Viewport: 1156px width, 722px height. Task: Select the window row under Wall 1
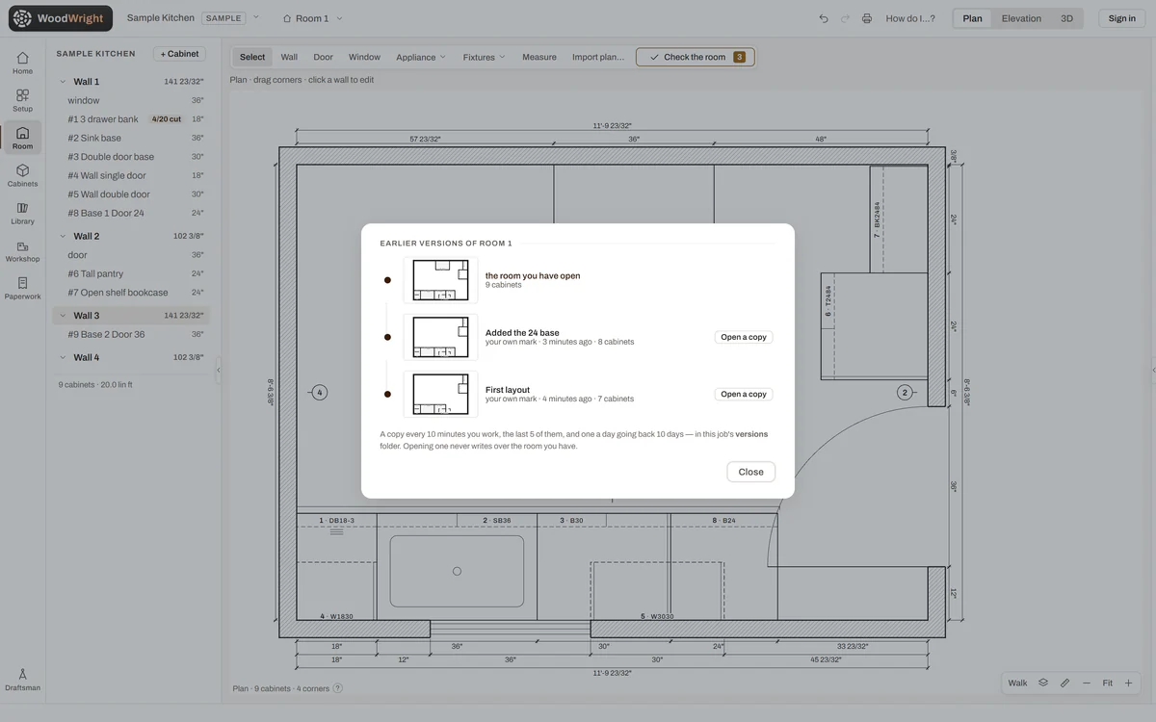pos(130,100)
